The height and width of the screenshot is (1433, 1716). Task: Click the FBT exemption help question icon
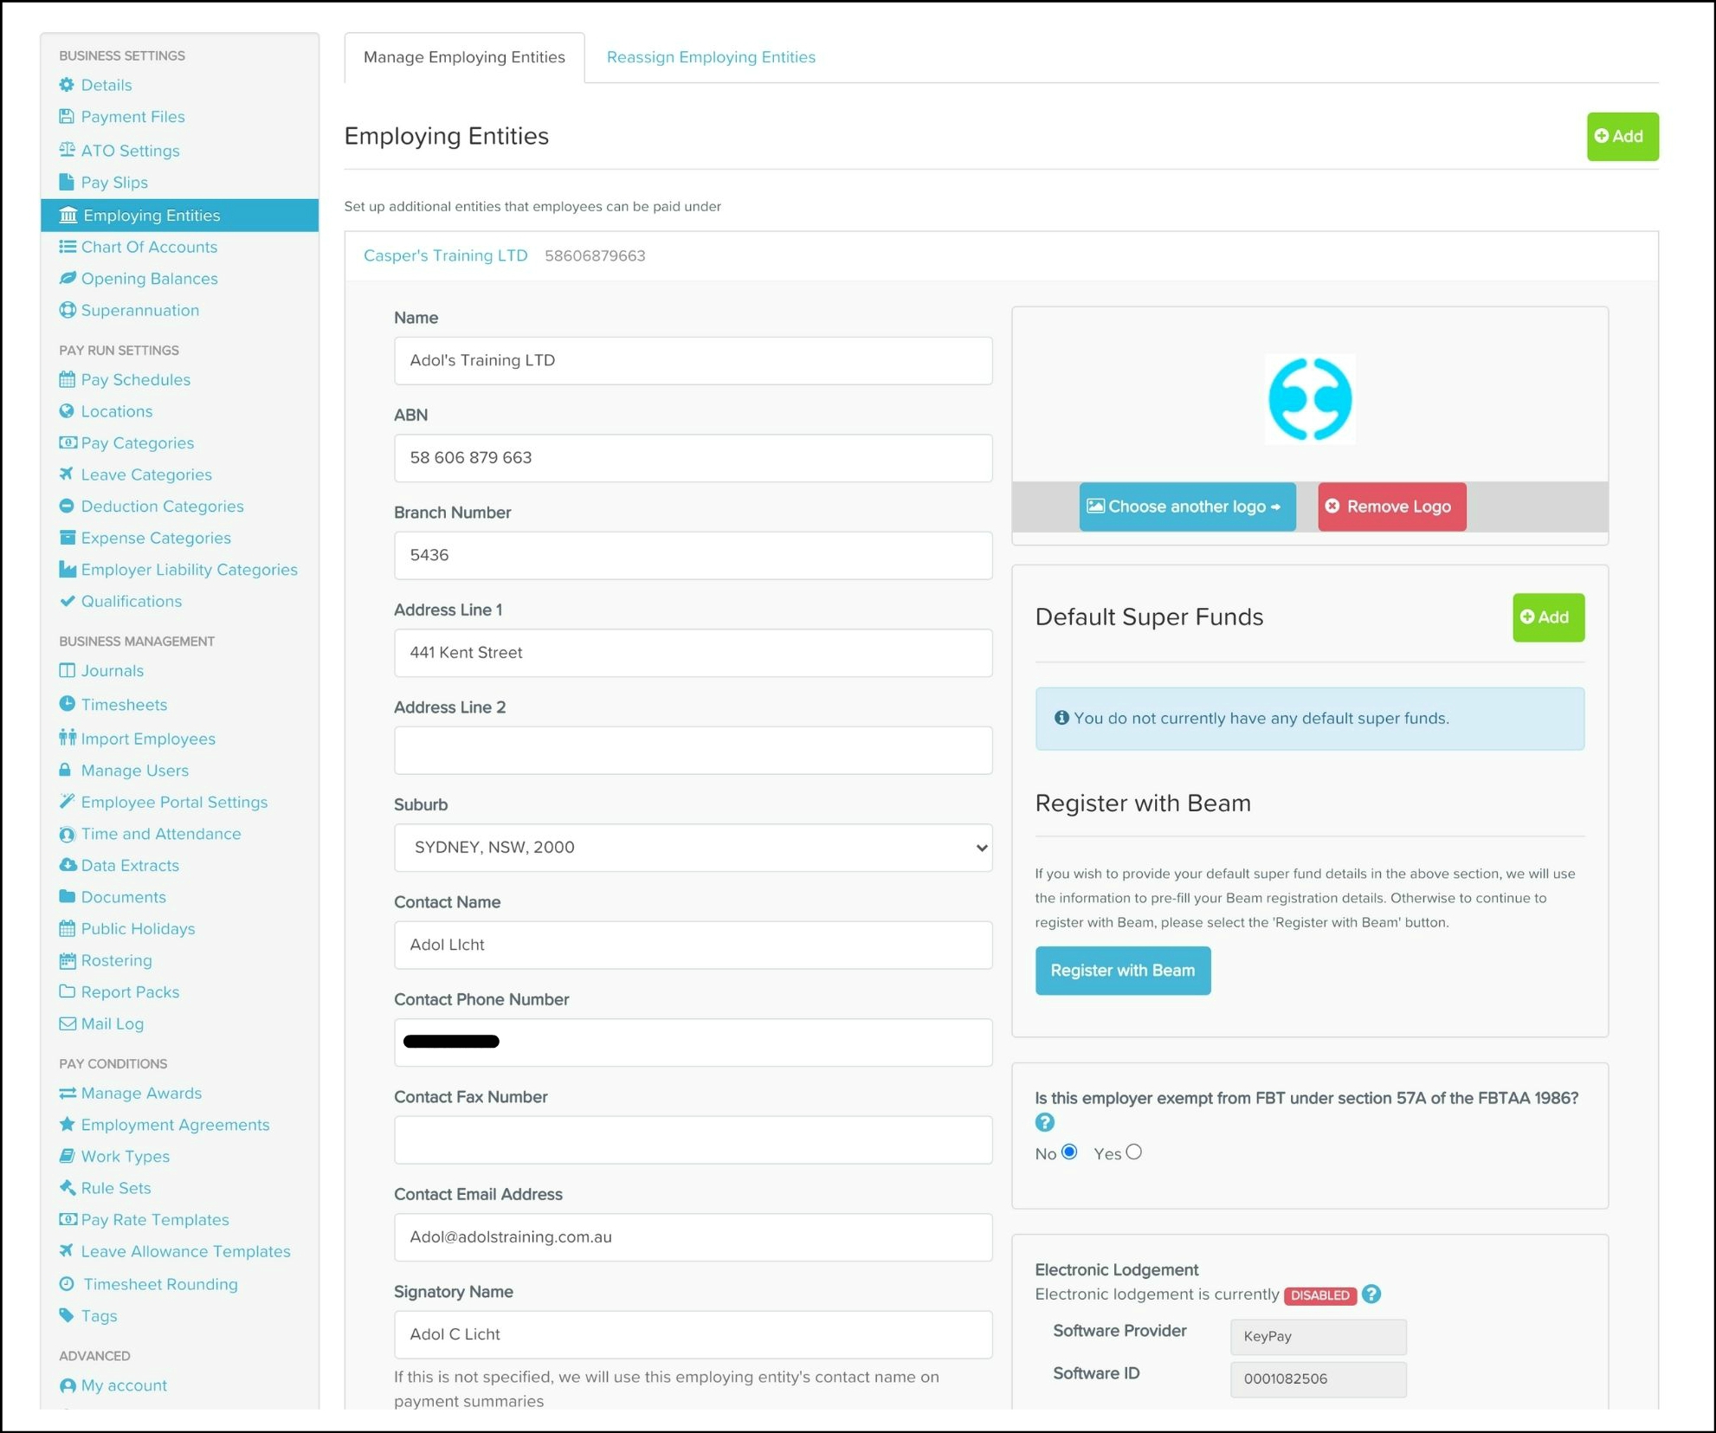coord(1044,1122)
